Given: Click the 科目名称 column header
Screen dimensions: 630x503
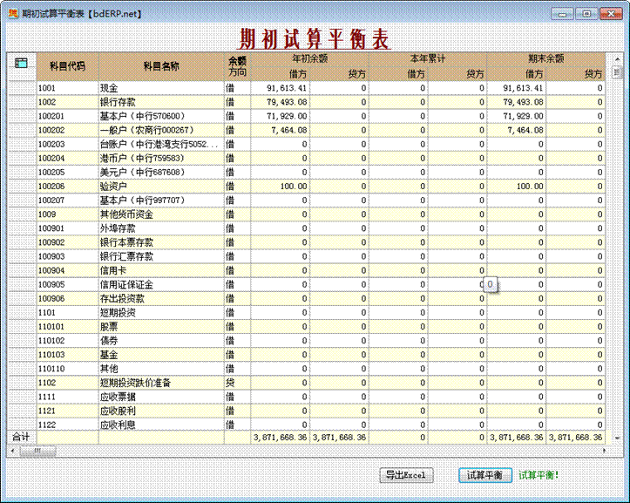Looking at the screenshot, I should (x=161, y=66).
